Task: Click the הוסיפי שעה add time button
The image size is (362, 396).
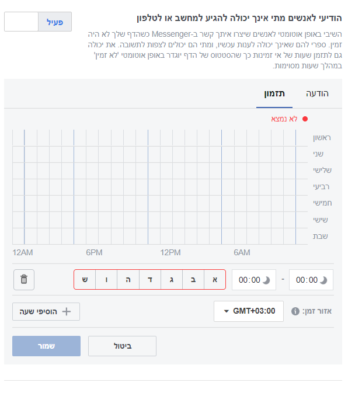Action: [x=46, y=311]
